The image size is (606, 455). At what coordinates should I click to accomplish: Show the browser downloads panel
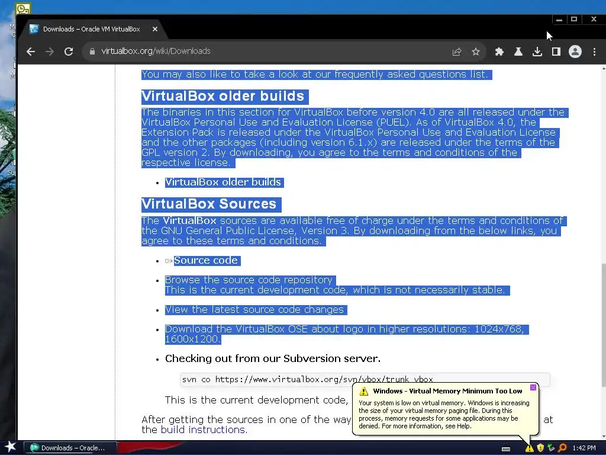click(537, 52)
